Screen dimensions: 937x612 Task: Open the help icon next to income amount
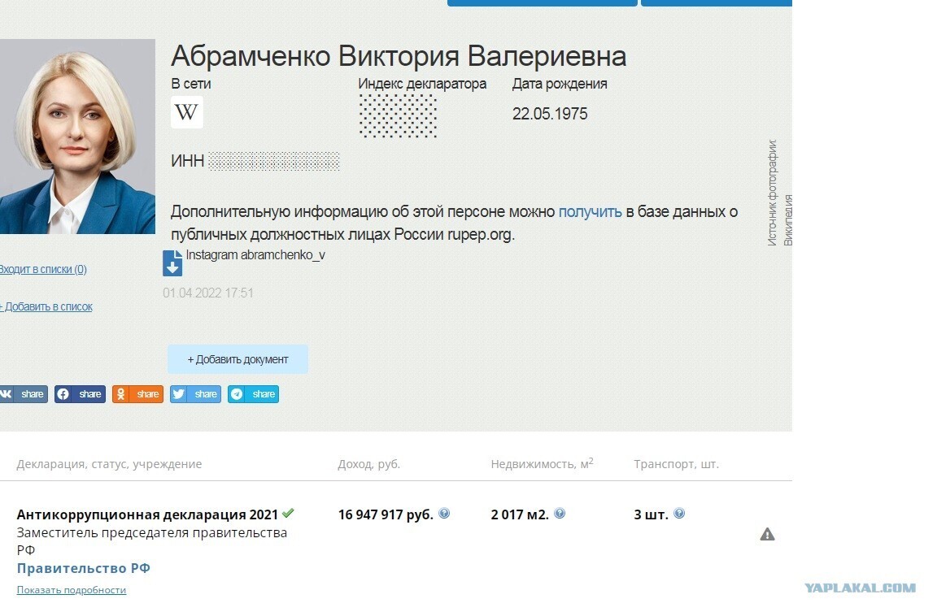coord(442,514)
